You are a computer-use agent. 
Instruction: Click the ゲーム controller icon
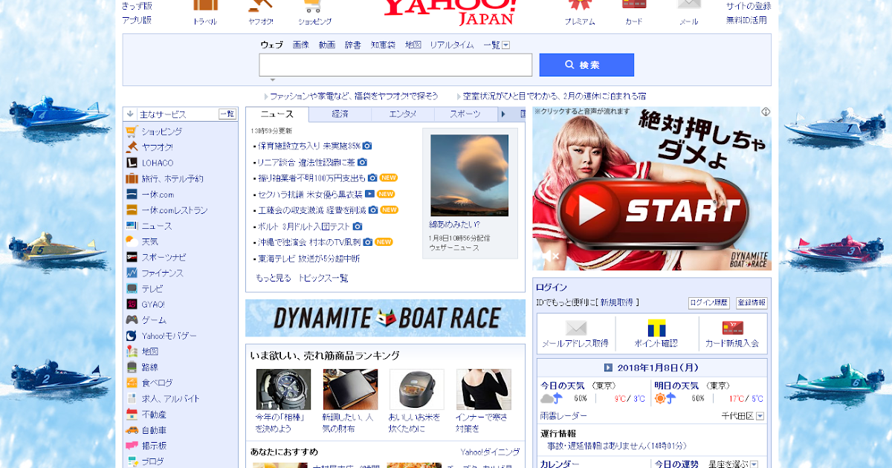131,319
